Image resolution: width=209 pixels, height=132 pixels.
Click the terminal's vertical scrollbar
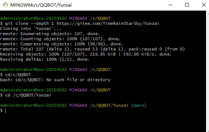point(208,71)
